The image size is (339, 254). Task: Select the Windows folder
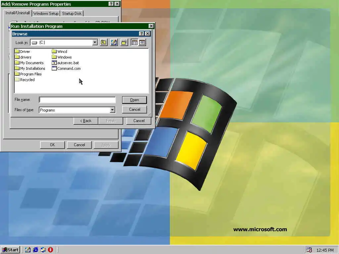62,57
